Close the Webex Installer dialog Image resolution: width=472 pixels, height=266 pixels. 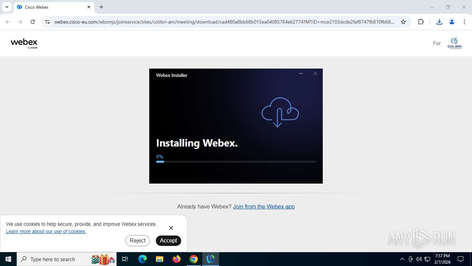[315, 73]
